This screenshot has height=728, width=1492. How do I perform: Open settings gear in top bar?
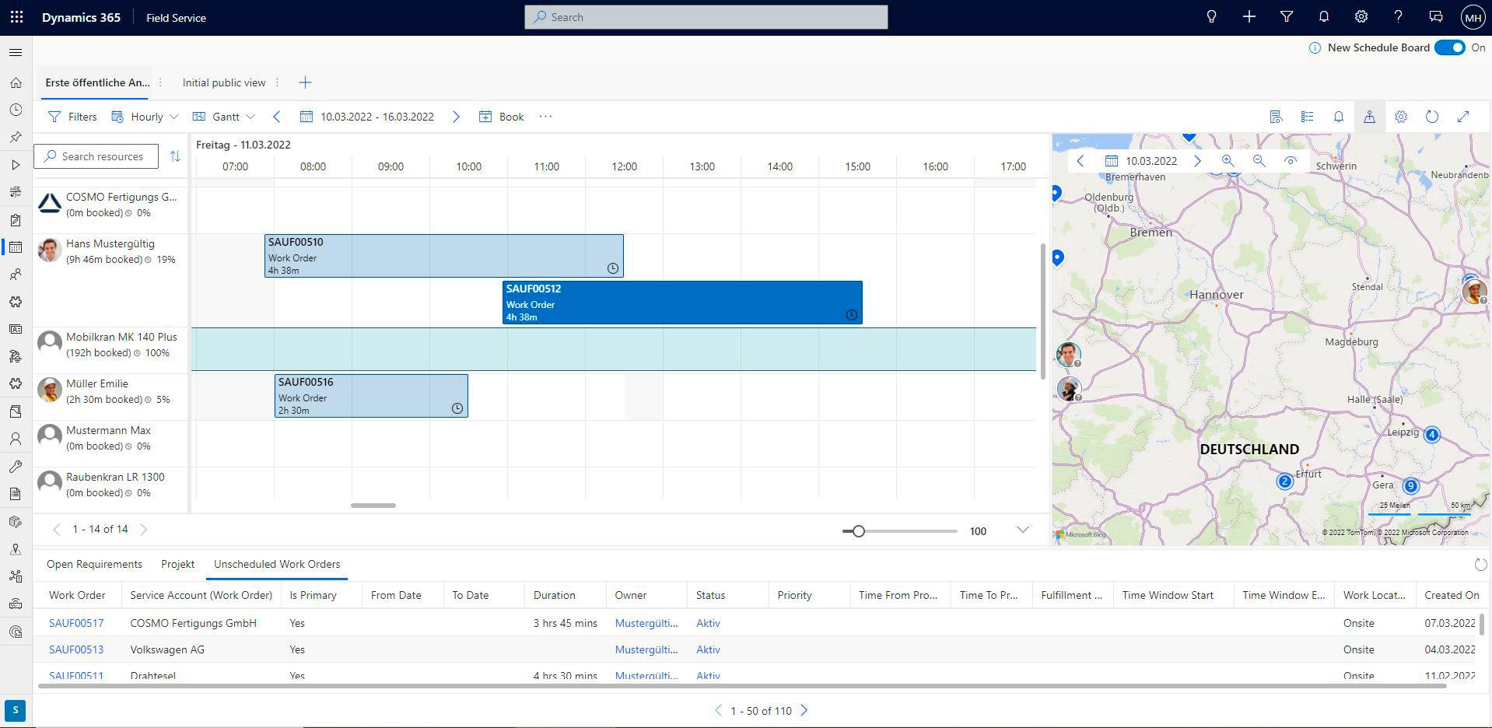pyautogui.click(x=1361, y=17)
